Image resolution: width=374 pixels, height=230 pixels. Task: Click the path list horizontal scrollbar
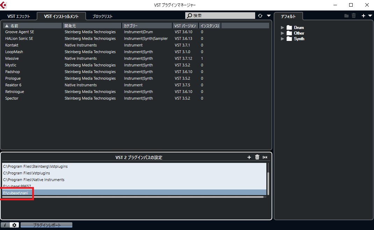point(133,197)
